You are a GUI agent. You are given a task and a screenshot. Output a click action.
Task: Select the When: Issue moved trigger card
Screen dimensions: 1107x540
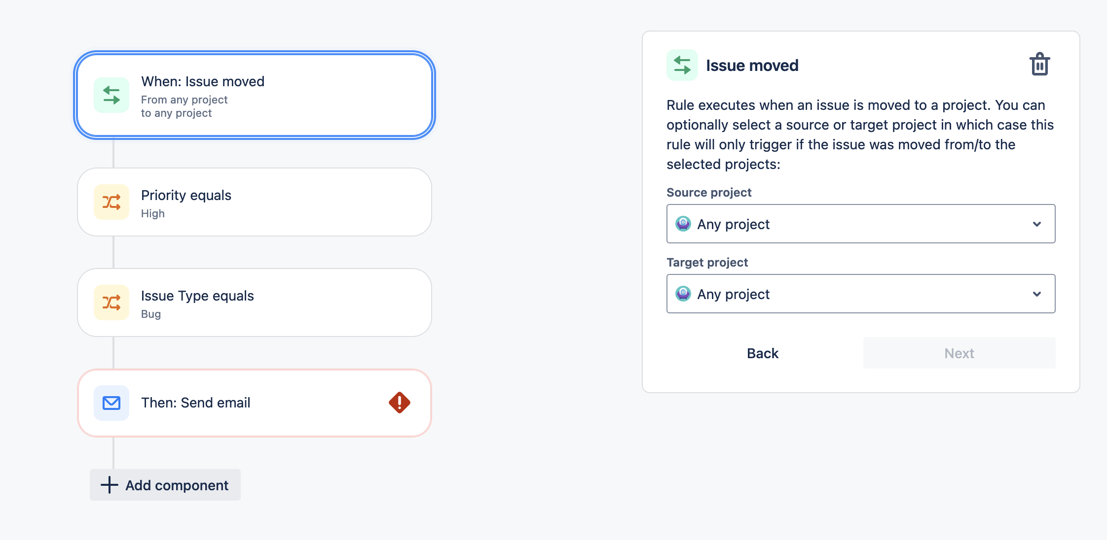255,95
